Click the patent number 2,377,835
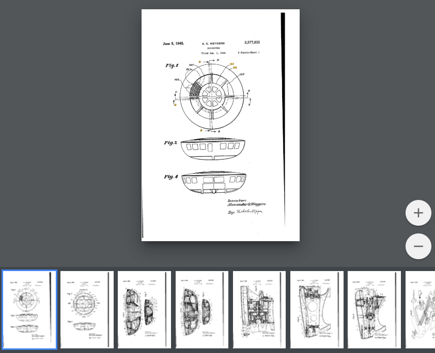 [x=252, y=42]
